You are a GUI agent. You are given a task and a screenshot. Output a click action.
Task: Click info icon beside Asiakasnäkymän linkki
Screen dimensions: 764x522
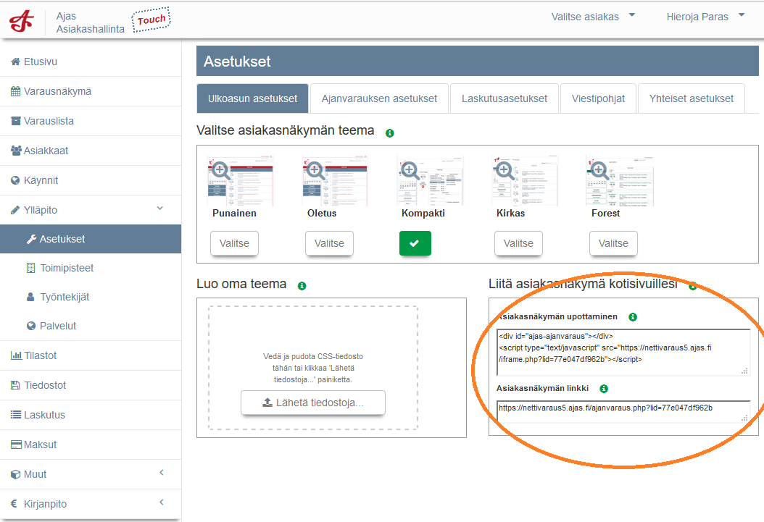click(604, 389)
